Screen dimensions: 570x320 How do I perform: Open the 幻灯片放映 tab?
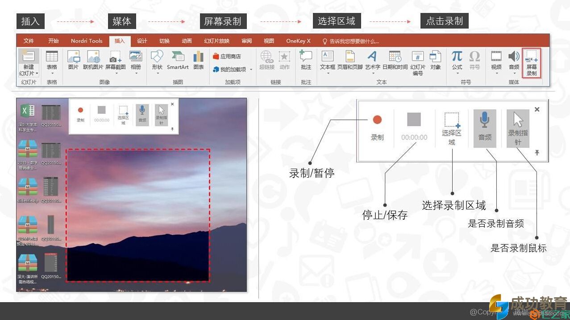pos(216,41)
